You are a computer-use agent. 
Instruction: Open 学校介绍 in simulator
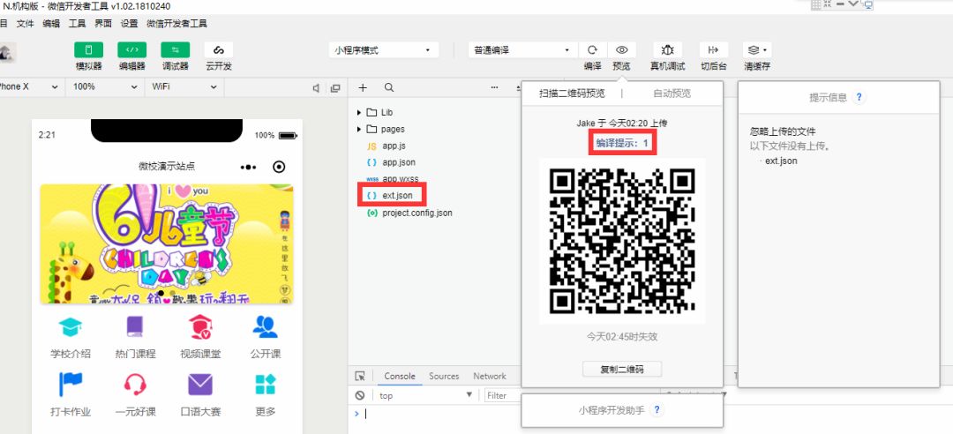(71, 337)
